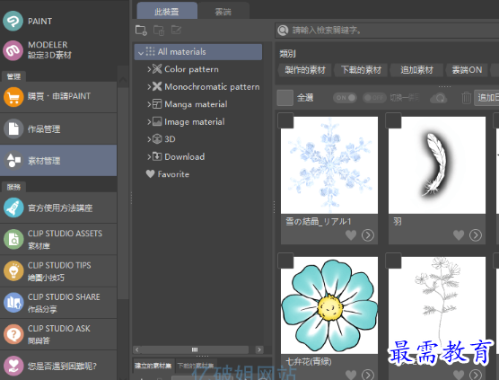The height and width of the screenshot is (380, 499).
Task: Check the line-art plant thumbnail checkbox
Action: click(x=393, y=261)
